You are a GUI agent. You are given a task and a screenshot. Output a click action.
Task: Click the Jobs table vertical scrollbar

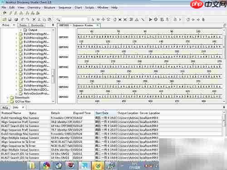click(224, 121)
